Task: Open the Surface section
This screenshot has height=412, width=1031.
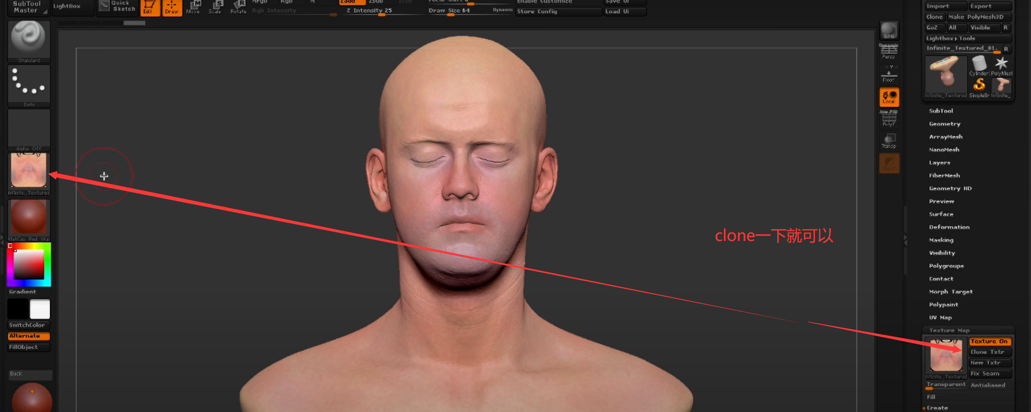Action: coord(941,214)
